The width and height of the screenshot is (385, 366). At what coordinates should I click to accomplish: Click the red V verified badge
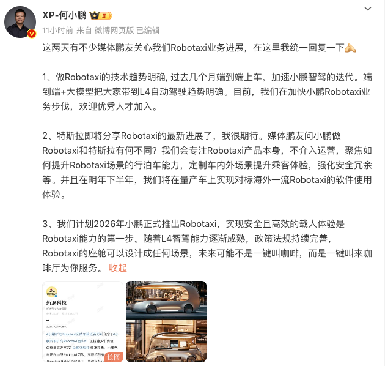click(x=32, y=34)
